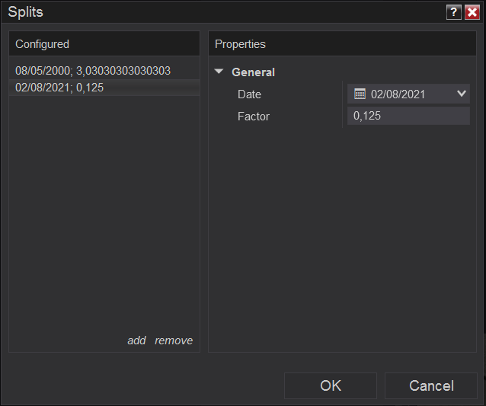Screen dimensions: 486x406
Task: Open the Date dropdown arrow
Action: pos(462,94)
